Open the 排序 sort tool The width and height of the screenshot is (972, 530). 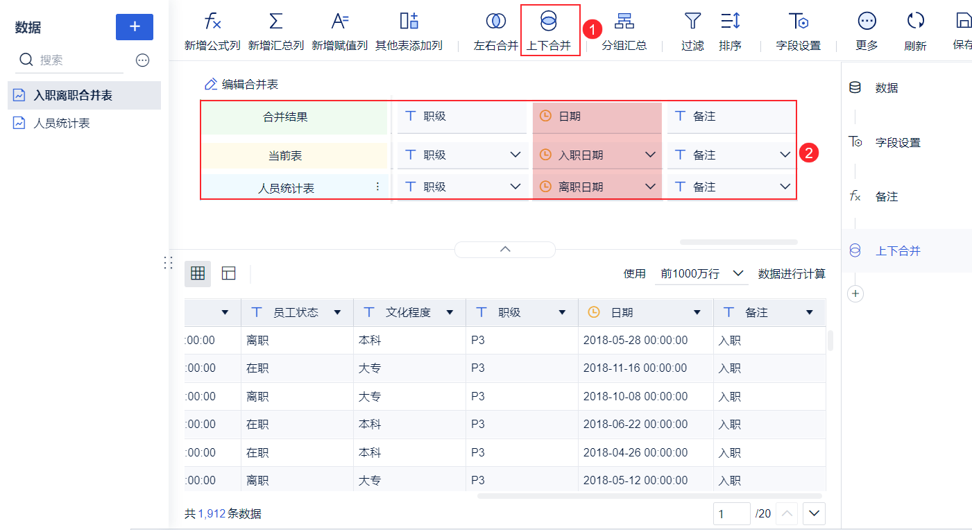point(730,32)
